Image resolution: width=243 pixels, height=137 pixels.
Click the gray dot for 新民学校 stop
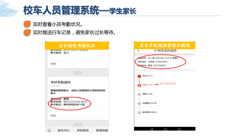(x=139, y=113)
